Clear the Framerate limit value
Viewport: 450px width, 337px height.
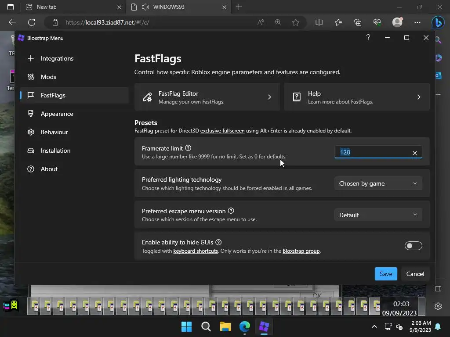[415, 153]
